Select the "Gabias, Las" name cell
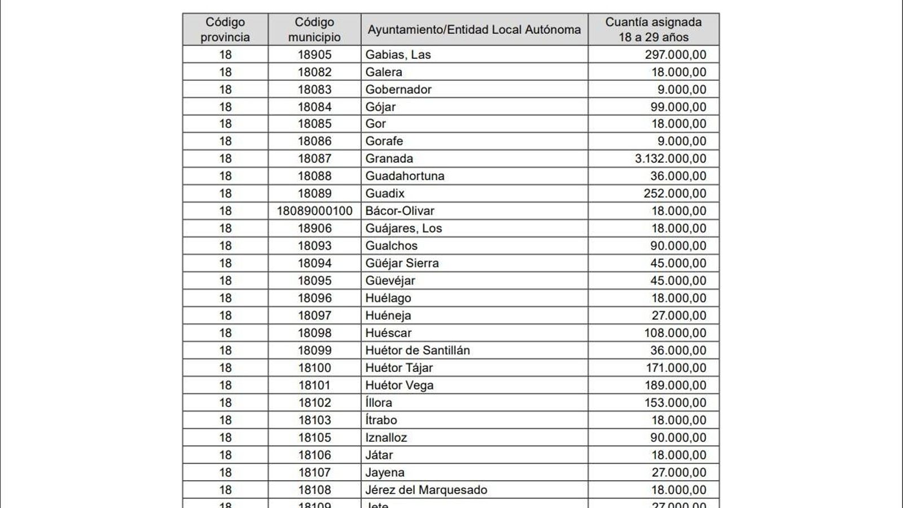The image size is (903, 508). [x=398, y=55]
